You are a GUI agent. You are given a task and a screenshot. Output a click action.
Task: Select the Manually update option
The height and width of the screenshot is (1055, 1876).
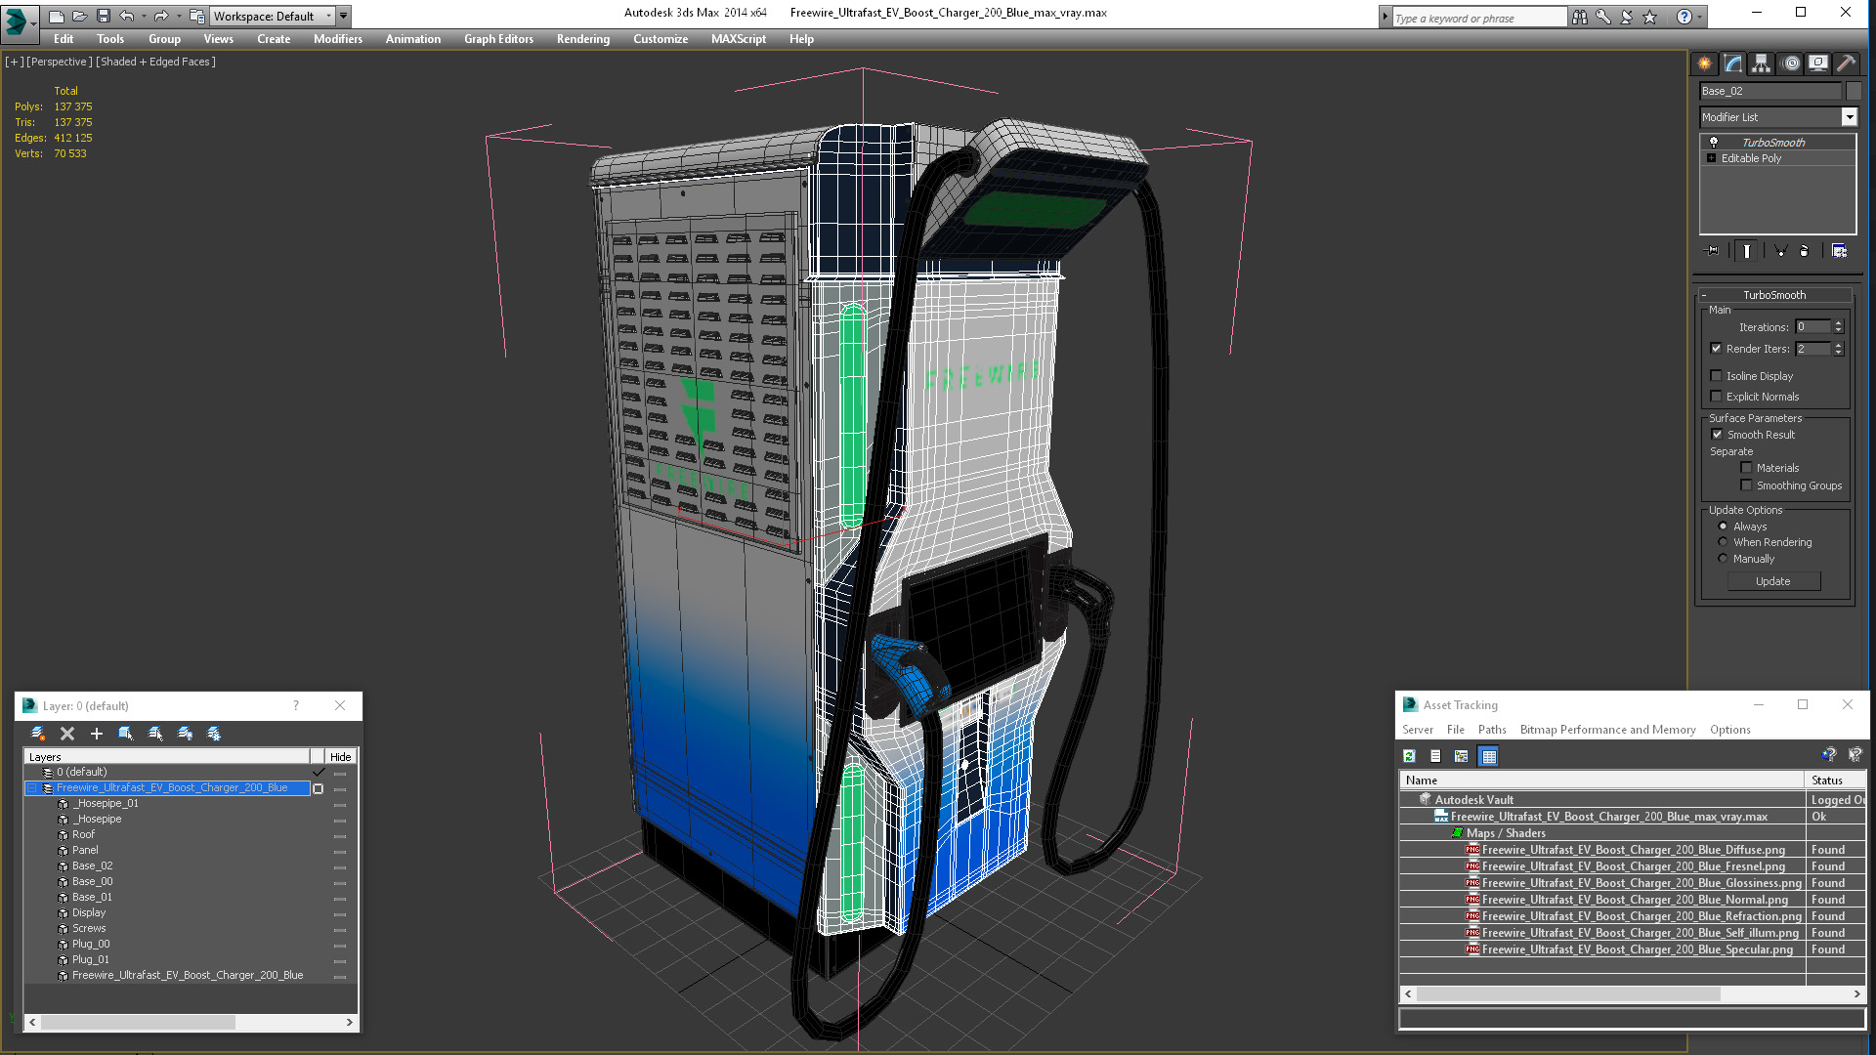[1723, 559]
